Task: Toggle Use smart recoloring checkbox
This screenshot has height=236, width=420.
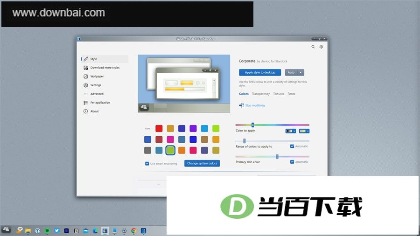Action: coord(147,164)
